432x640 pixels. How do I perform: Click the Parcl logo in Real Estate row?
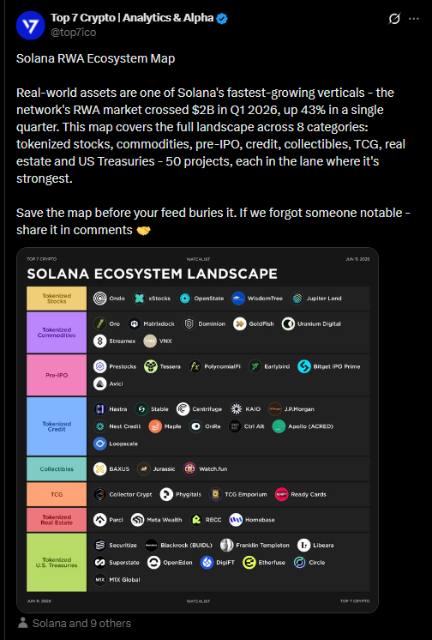tap(100, 520)
